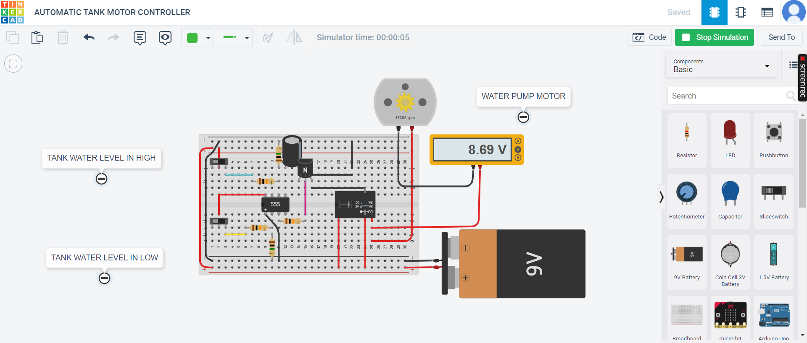Select the Resistor component
The image size is (807, 343).
687,140
